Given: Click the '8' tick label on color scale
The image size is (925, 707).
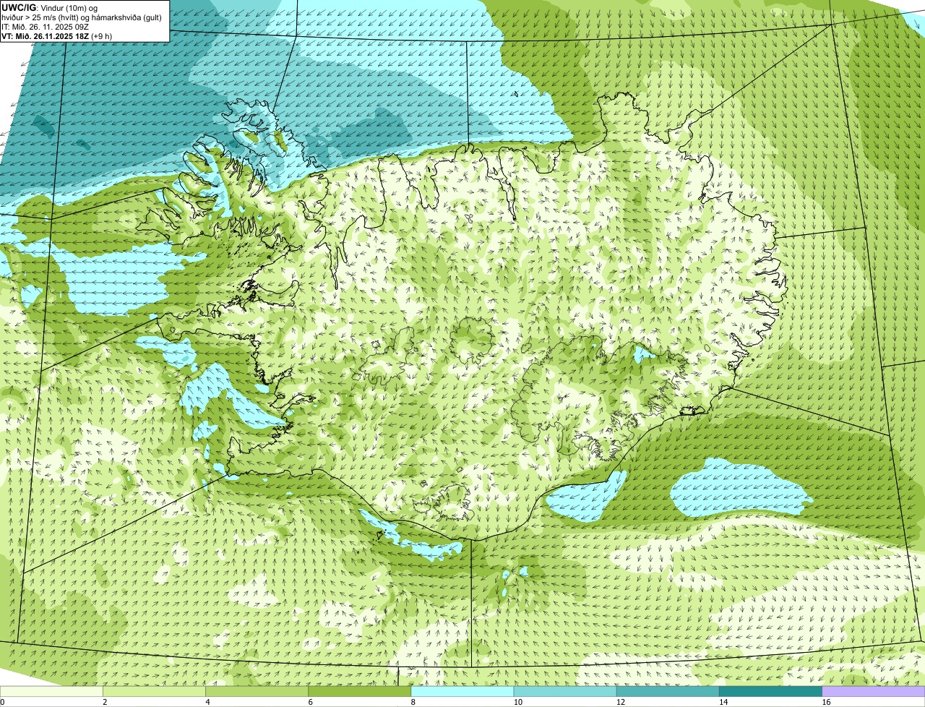Looking at the screenshot, I should tap(414, 702).
